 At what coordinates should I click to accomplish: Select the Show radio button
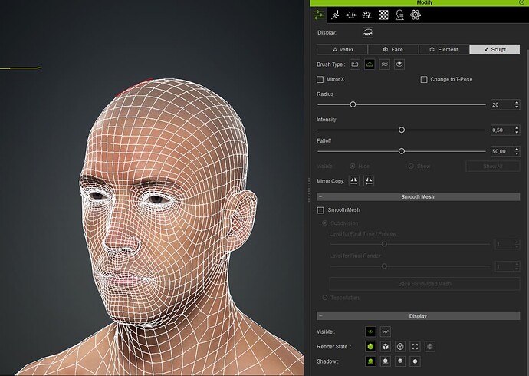click(411, 166)
